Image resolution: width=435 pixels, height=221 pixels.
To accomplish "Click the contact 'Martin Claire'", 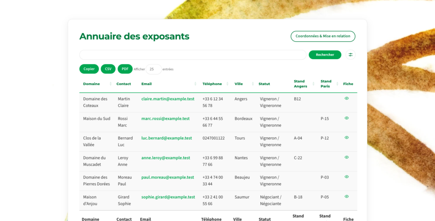I will pyautogui.click(x=124, y=102).
